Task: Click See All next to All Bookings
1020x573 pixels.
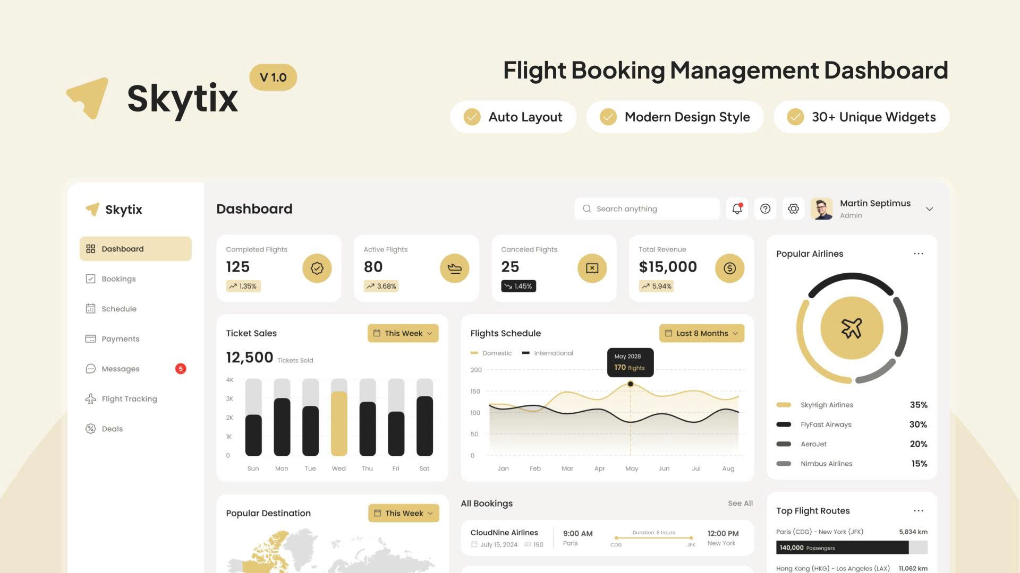Action: [740, 503]
